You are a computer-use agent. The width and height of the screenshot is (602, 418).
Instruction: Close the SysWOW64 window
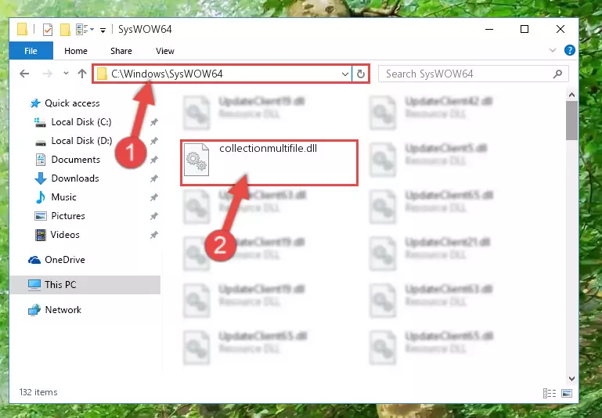click(561, 29)
